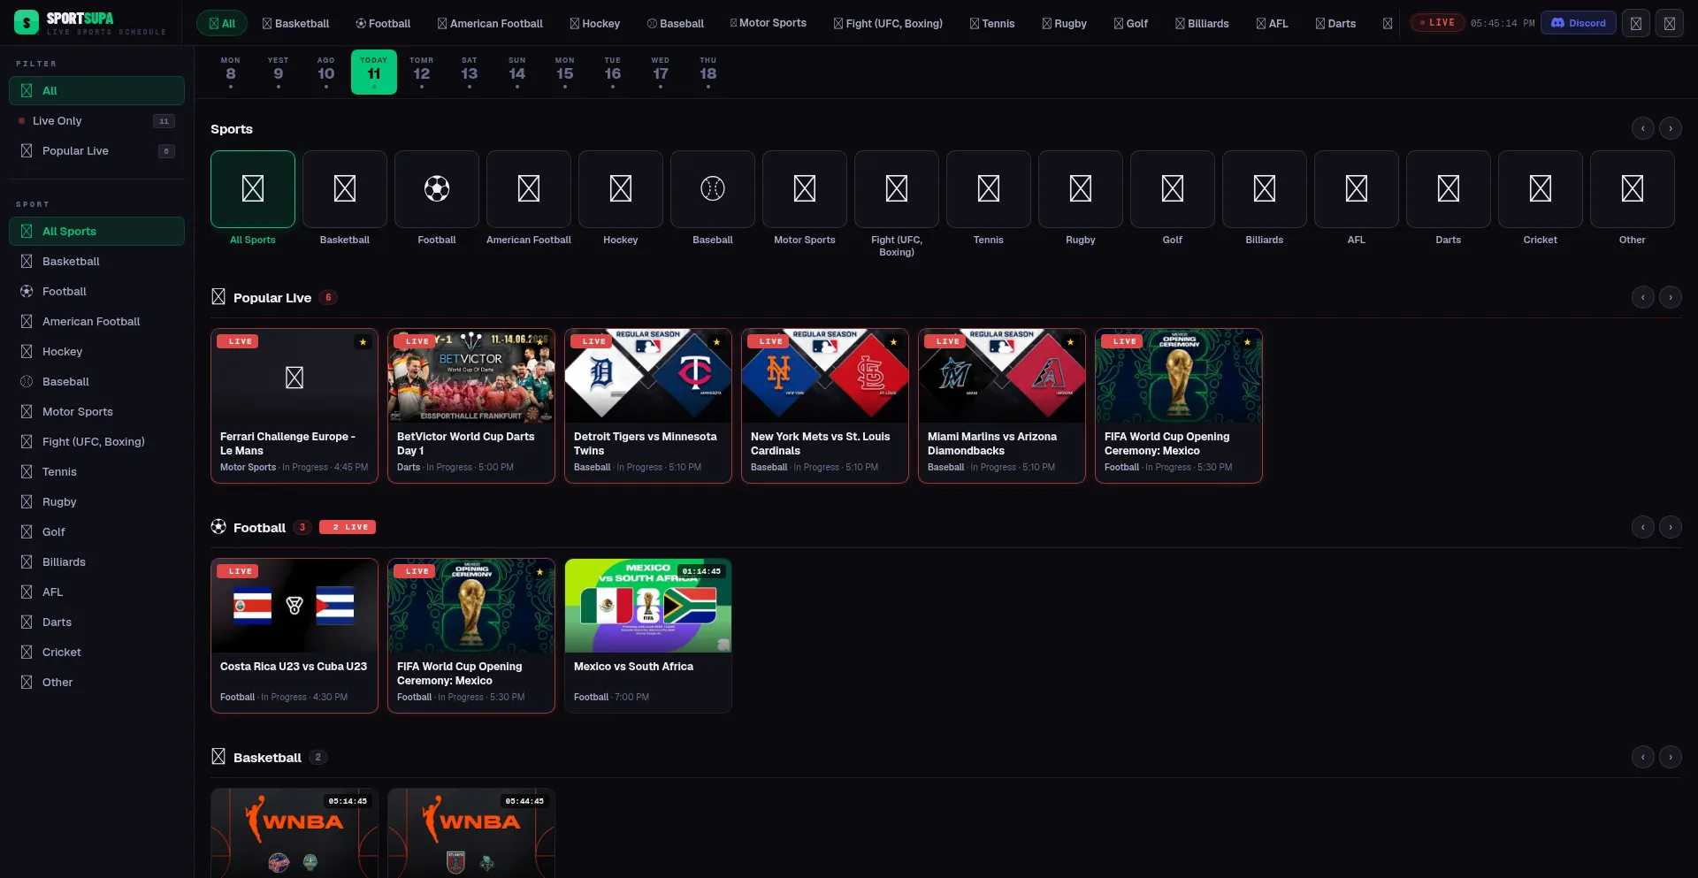Pick the Darts tile in Sports row

(1449, 189)
